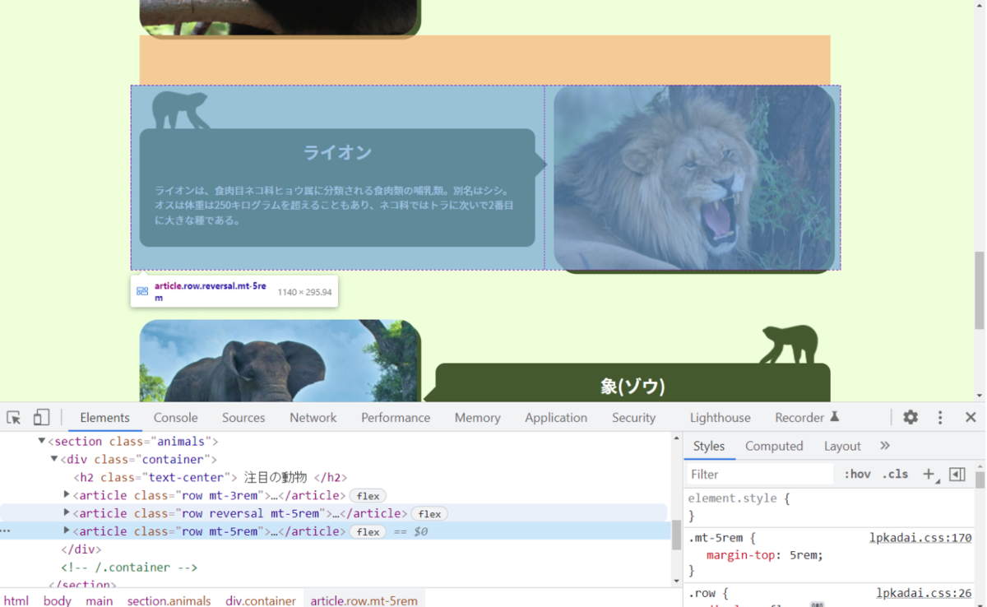Open the Security tab
The image size is (987, 607).
coord(633,417)
